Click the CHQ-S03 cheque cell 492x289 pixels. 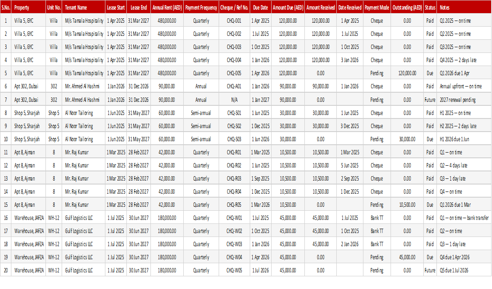coord(234,139)
